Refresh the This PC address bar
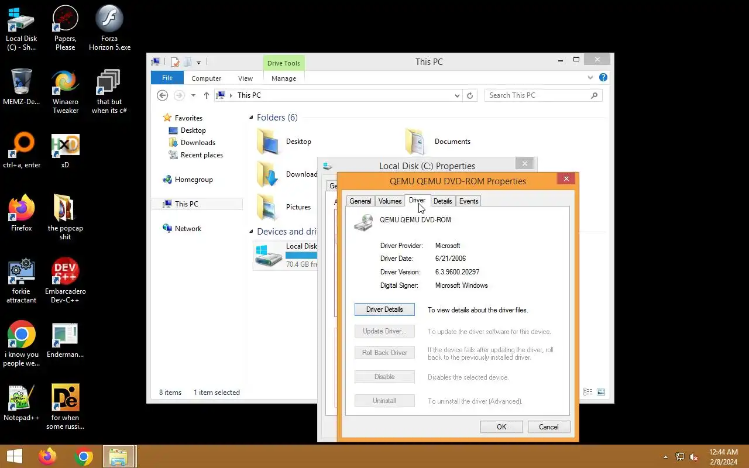 (470, 95)
